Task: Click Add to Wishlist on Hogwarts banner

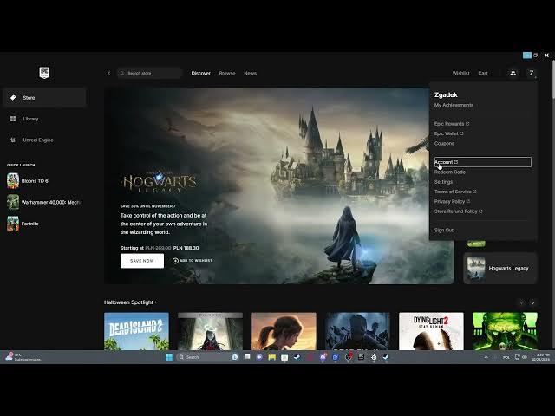Action: click(193, 261)
